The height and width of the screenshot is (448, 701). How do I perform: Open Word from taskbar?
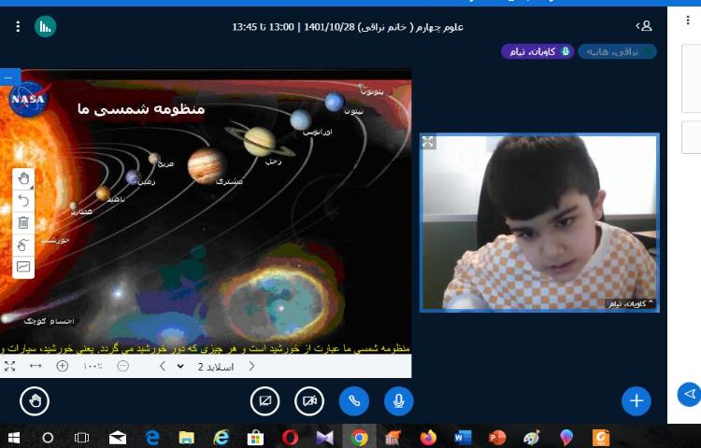[463, 438]
